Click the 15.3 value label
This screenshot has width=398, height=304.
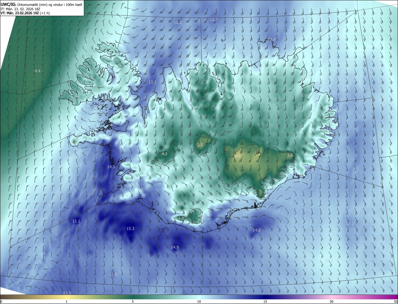click(x=130, y=229)
